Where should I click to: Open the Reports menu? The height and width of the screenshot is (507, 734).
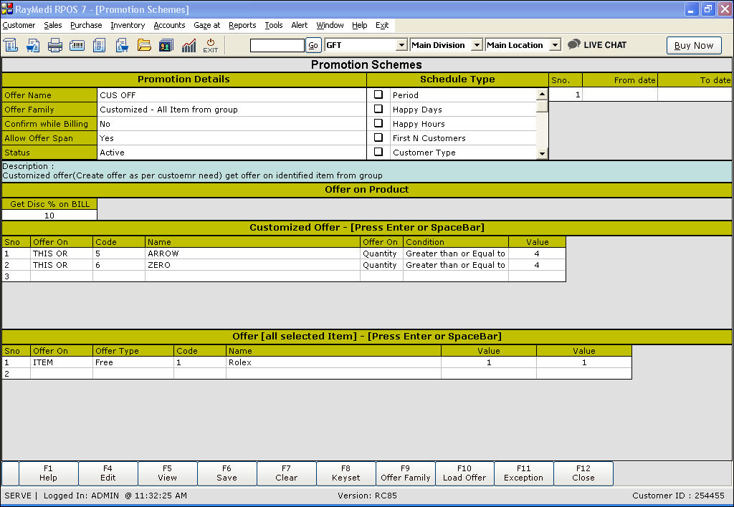[x=242, y=25]
